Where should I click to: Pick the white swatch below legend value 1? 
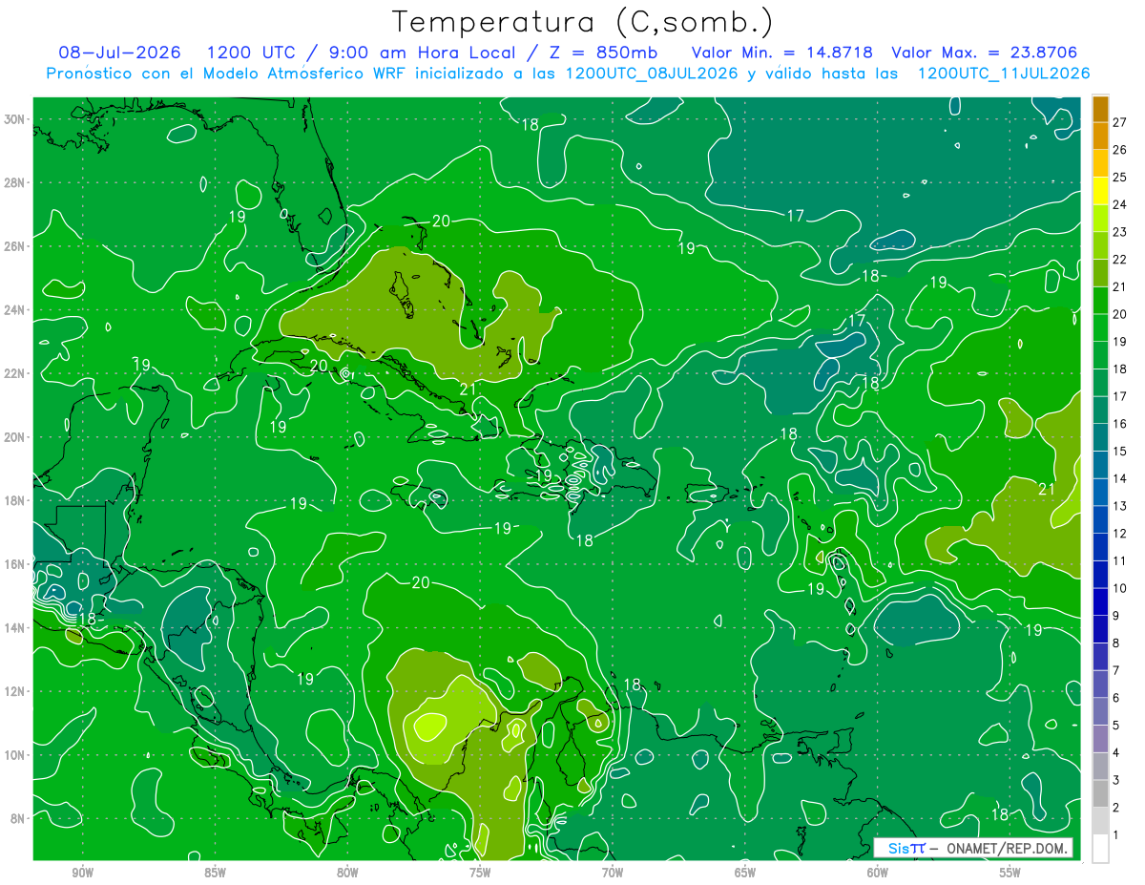(x=1100, y=849)
